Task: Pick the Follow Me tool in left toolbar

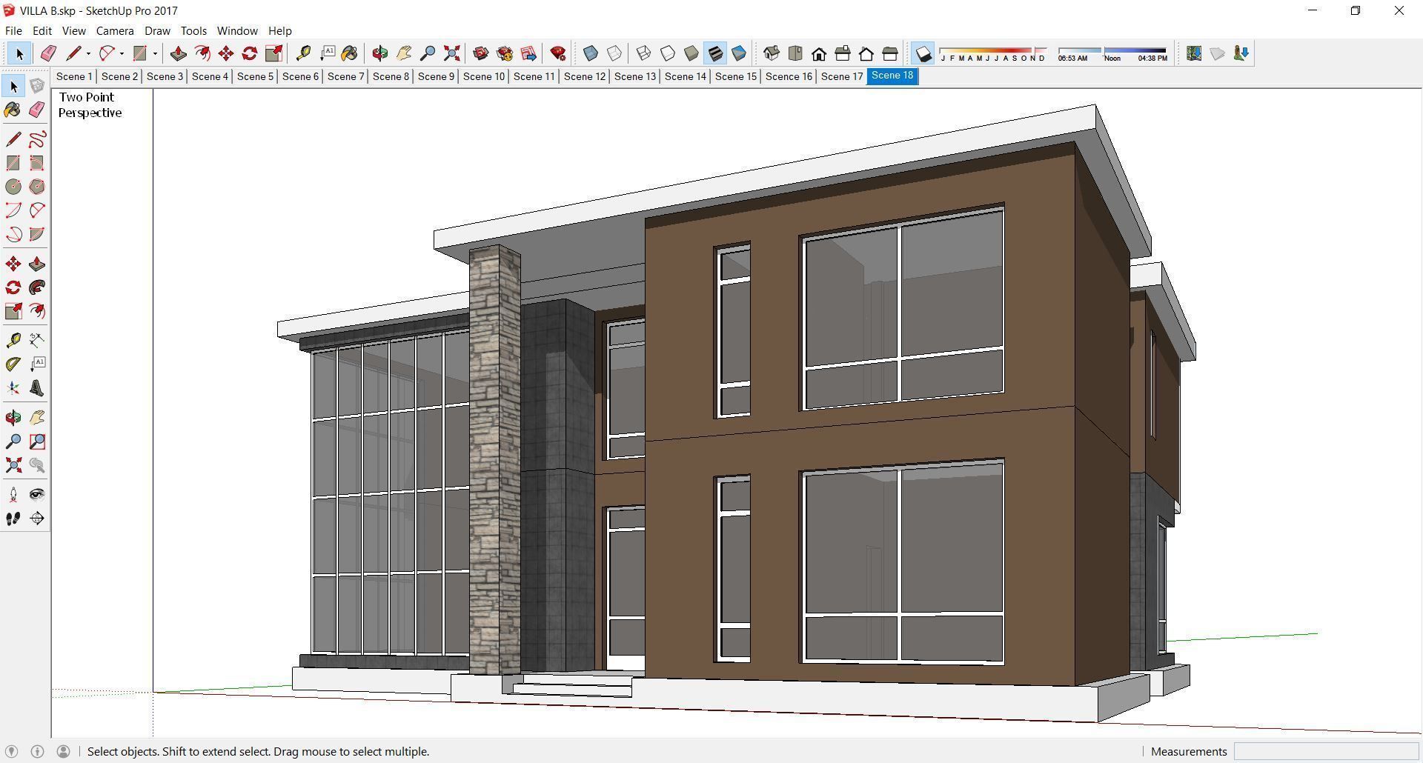Action: pyautogui.click(x=37, y=287)
